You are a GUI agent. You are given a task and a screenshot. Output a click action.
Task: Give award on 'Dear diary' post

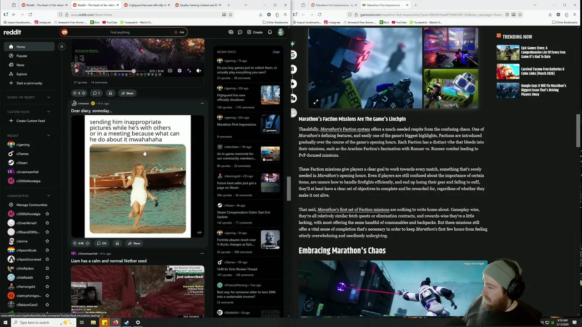(117, 243)
